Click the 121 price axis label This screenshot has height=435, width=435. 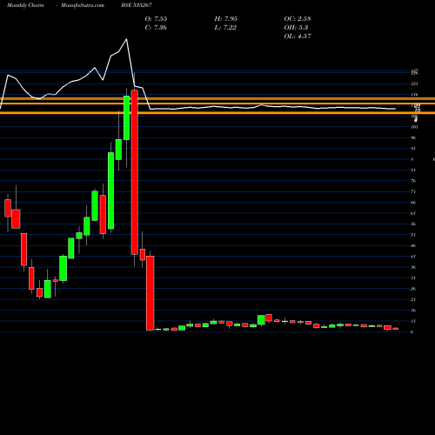click(414, 84)
